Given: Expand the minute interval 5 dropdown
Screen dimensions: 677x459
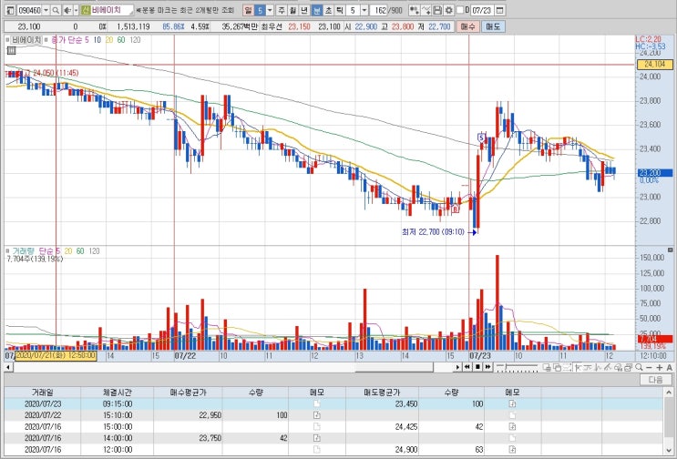Looking at the screenshot, I should (x=364, y=10).
